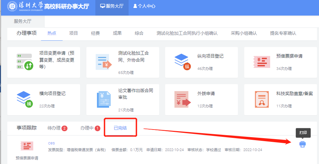319x164 pixels.
Task: Open the 服务大厅 top navigation tab
Action: pyautogui.click(x=112, y=6)
